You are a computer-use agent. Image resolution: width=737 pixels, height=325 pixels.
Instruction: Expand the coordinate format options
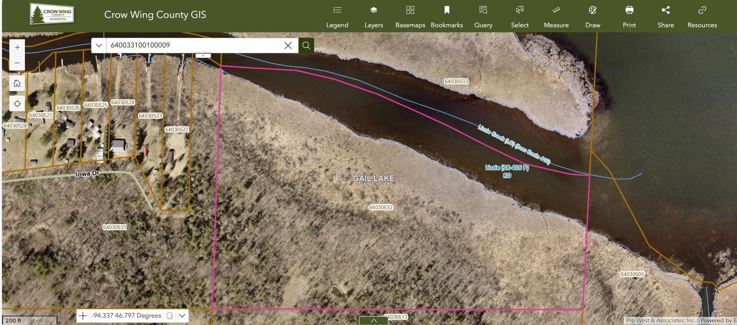point(182,316)
